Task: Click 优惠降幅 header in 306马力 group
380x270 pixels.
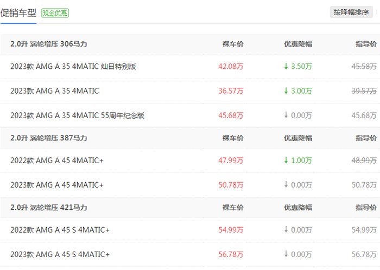Action: 298,44
